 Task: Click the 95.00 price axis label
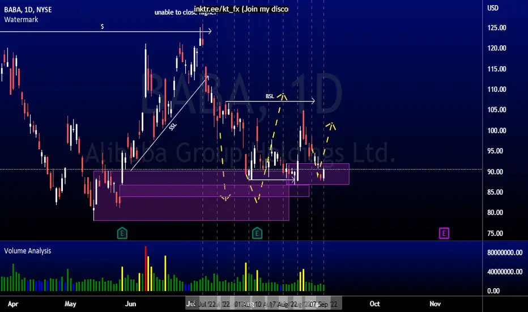pyautogui.click(x=495, y=151)
